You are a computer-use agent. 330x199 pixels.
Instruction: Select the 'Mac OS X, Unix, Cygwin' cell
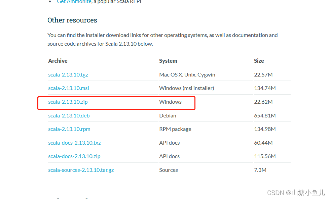(187, 75)
